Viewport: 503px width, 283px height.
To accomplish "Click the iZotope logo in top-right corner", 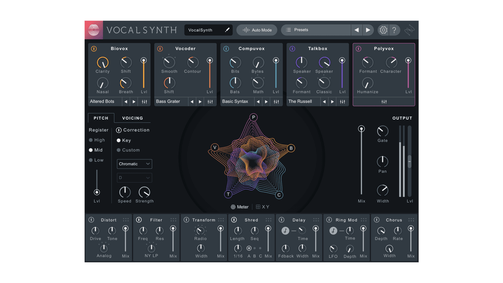I will point(409,29).
